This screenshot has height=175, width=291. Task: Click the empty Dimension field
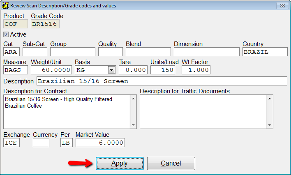207,52
